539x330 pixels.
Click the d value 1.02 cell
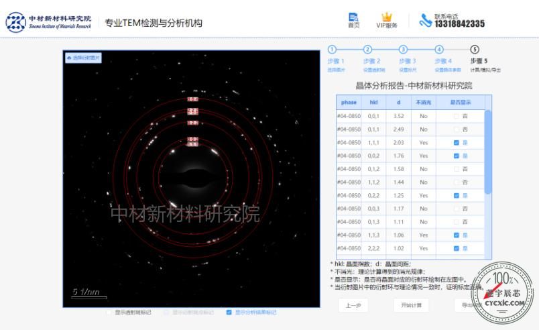[398, 248]
